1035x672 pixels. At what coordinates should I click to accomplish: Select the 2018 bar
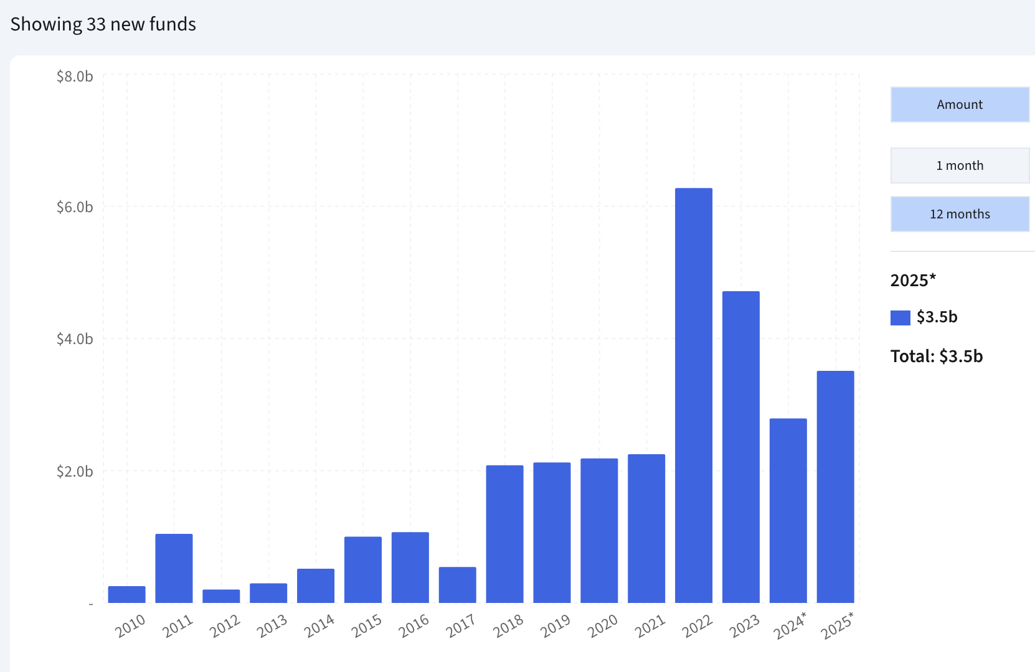point(504,534)
